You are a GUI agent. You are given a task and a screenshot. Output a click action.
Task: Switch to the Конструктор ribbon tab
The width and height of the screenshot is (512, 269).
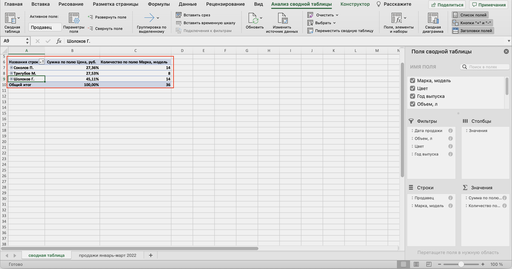pyautogui.click(x=355, y=4)
